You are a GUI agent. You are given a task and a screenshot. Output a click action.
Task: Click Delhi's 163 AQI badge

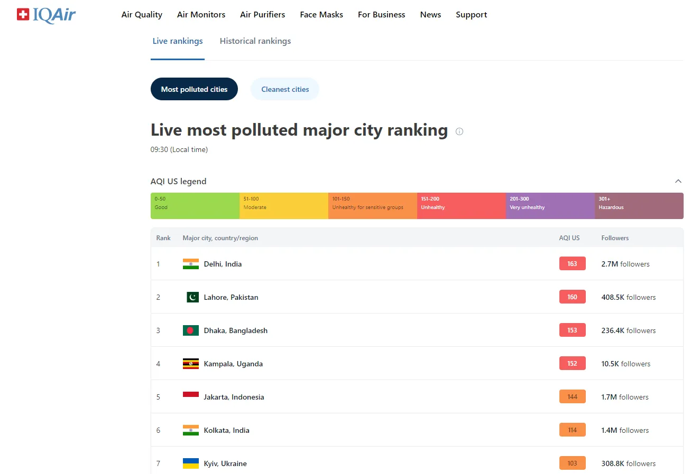572,264
